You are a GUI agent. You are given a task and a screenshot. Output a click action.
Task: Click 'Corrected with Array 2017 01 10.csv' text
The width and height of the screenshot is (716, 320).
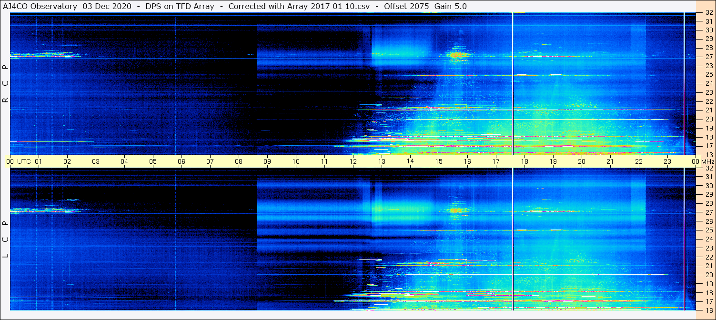click(299, 6)
